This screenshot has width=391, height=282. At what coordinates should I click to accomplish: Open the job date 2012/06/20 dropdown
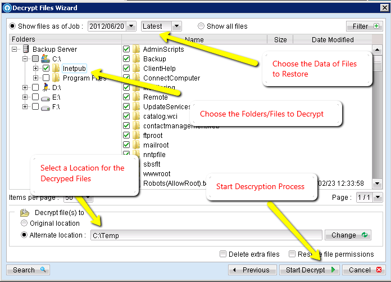click(131, 26)
